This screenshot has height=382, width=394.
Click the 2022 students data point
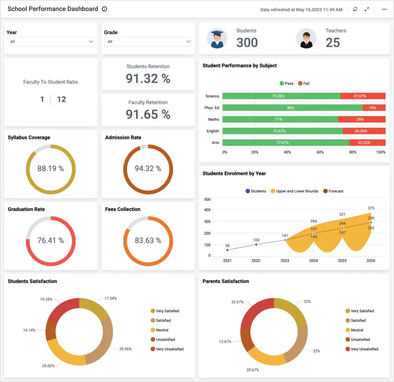pyautogui.click(x=256, y=244)
